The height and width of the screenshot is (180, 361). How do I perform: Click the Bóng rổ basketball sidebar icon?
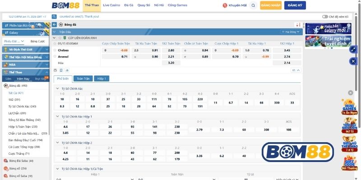6,168
